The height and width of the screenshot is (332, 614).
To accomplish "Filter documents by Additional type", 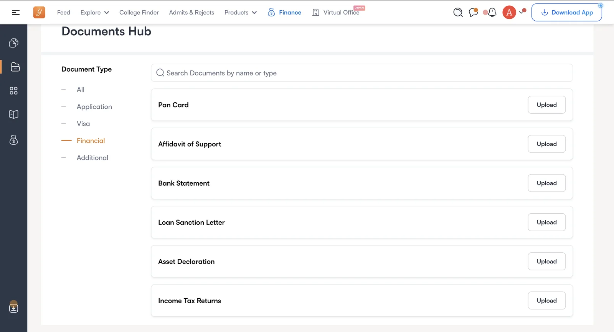I will [x=92, y=158].
